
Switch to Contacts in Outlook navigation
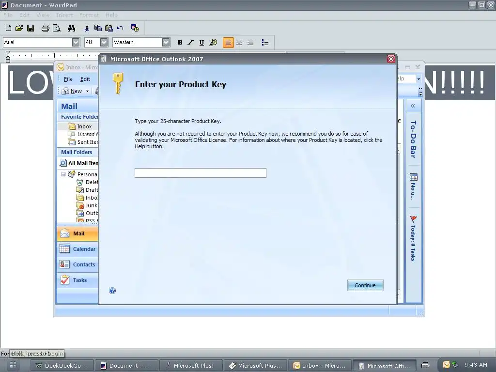tap(78, 264)
